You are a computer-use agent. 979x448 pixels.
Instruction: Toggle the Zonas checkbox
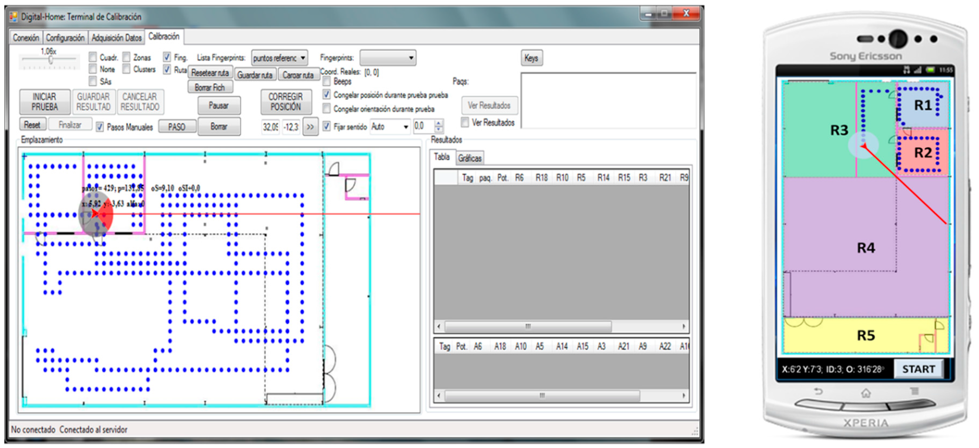point(126,57)
